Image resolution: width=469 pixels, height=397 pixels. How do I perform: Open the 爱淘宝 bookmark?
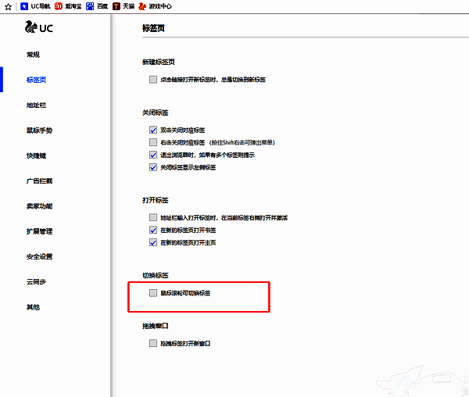[68, 6]
